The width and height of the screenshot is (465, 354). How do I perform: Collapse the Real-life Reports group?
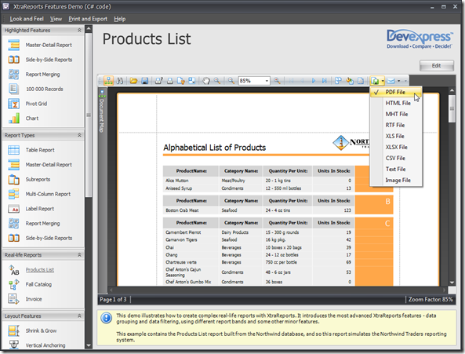coord(79,255)
